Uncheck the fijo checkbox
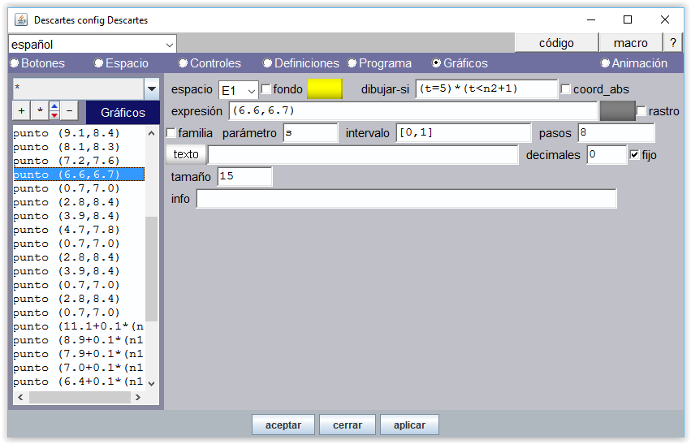691x444 pixels. [635, 154]
